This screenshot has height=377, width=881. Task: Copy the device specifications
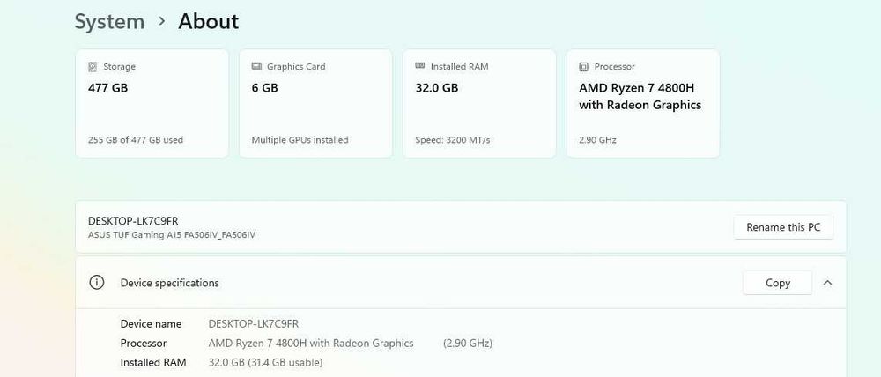click(x=778, y=283)
